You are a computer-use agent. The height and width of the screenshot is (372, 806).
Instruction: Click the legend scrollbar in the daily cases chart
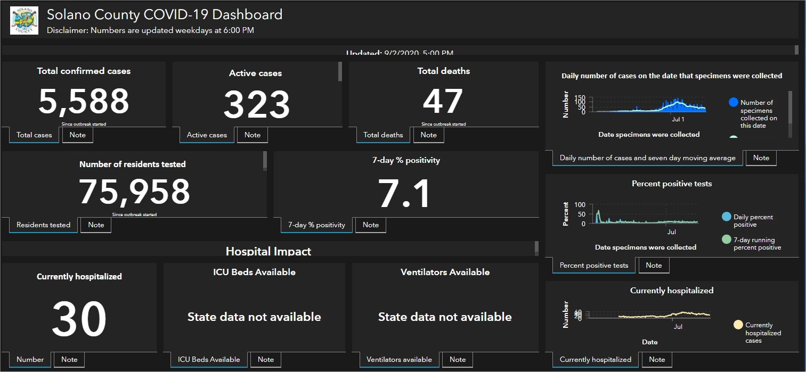coord(790,106)
